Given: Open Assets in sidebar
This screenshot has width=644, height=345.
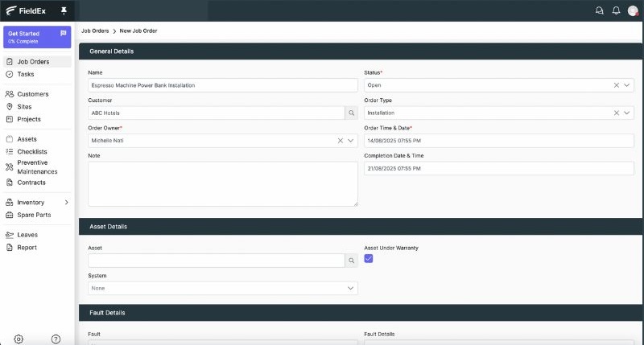Looking at the screenshot, I should coord(37,139).
